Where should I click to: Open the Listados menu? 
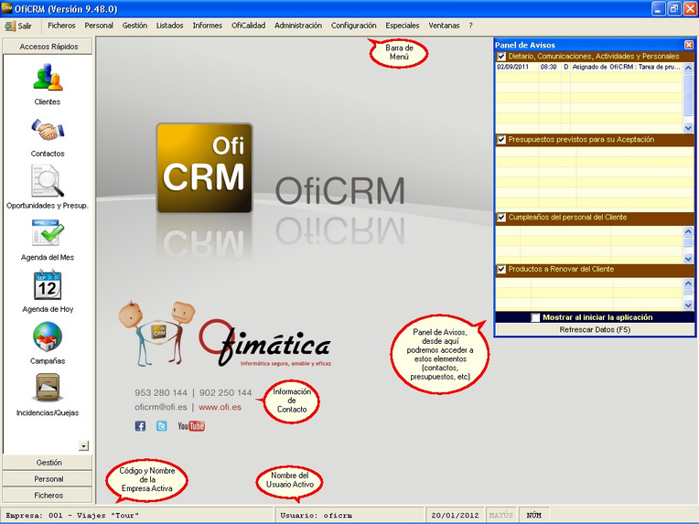[170, 26]
